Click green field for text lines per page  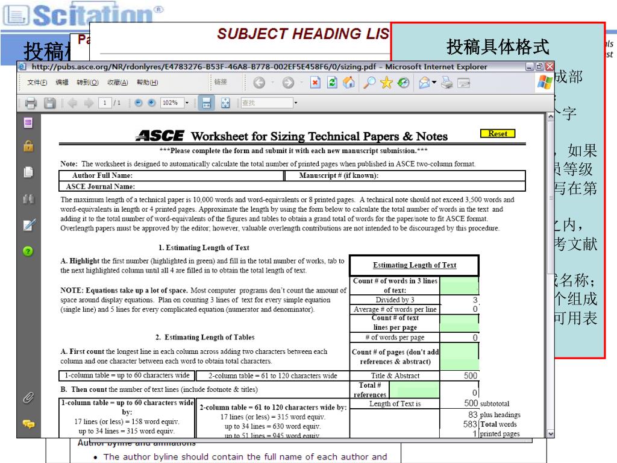pyautogui.click(x=459, y=323)
